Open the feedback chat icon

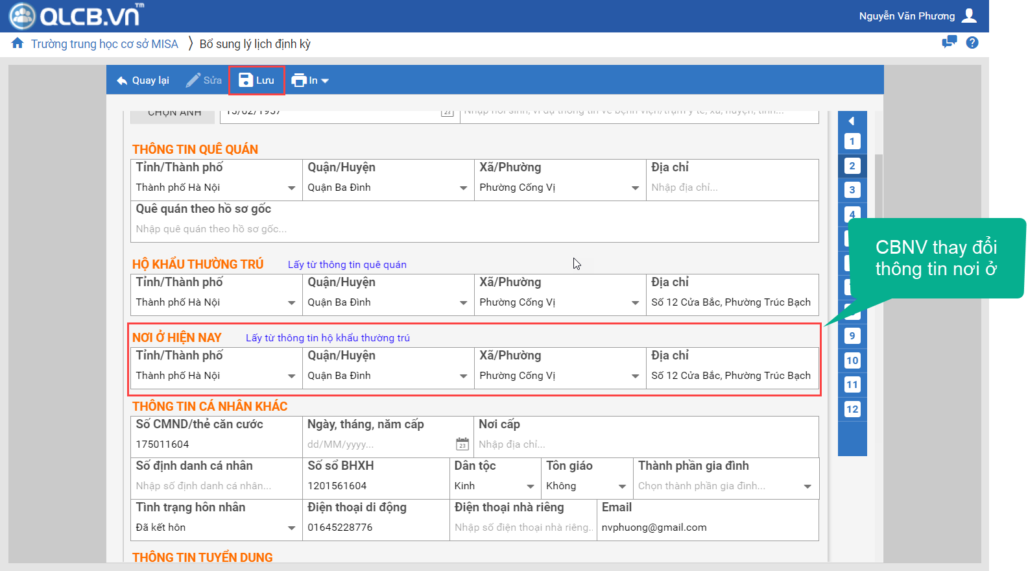pos(949,43)
